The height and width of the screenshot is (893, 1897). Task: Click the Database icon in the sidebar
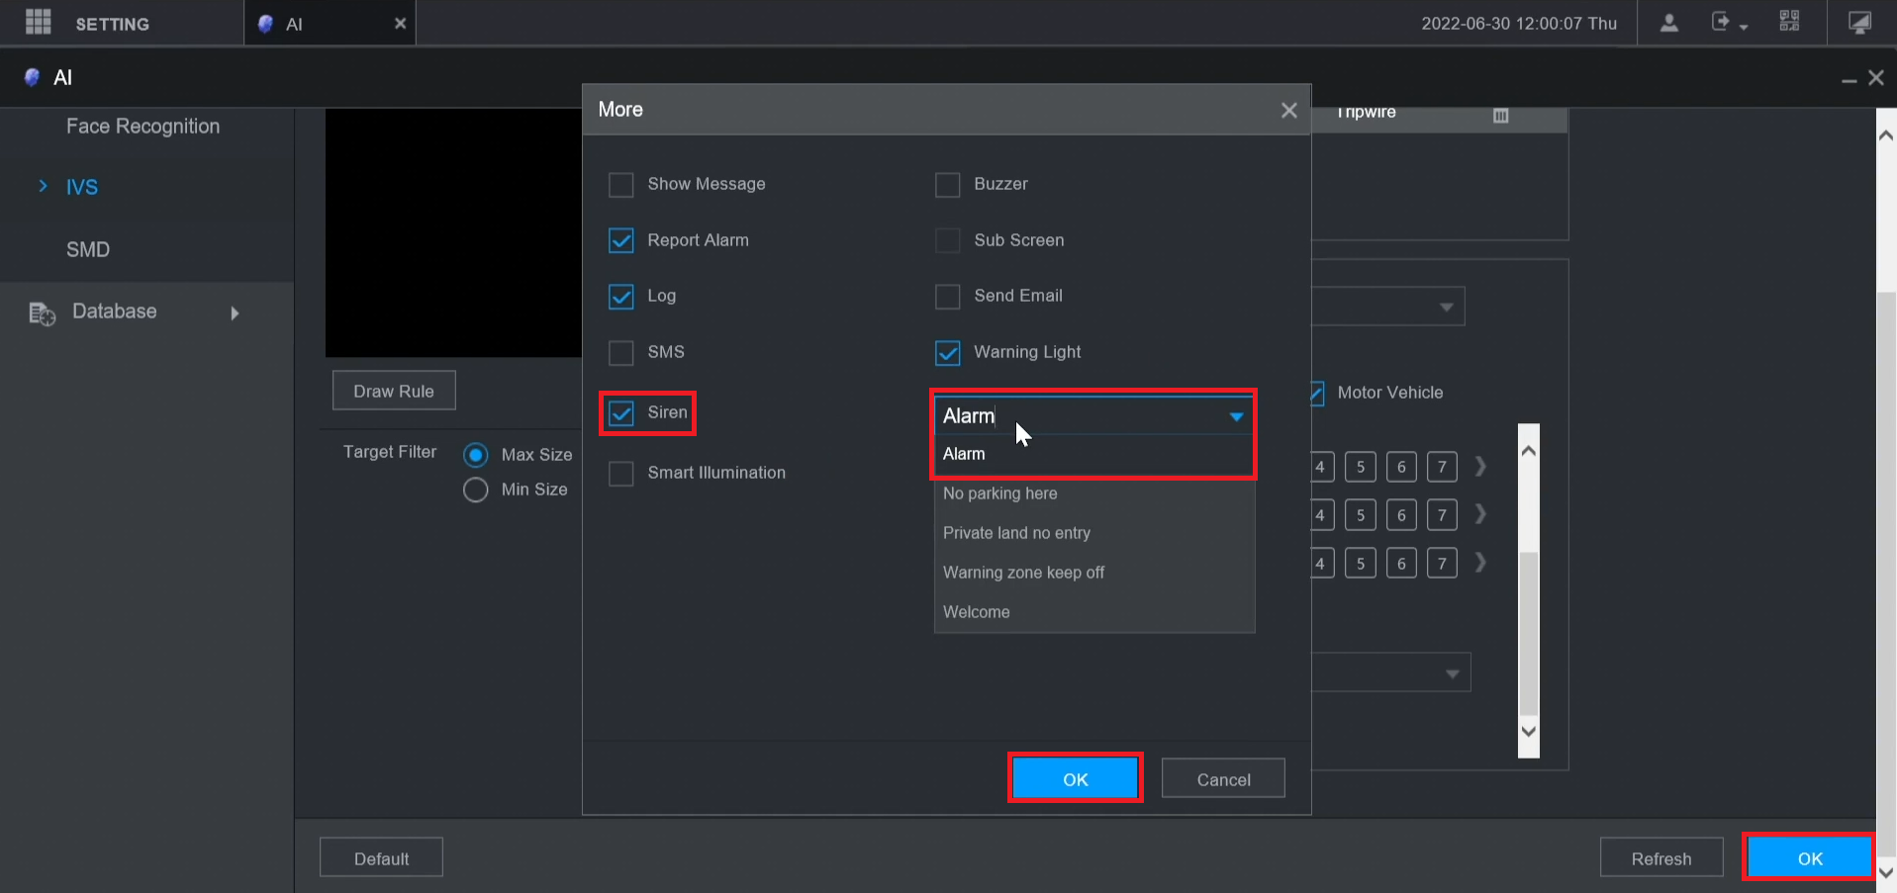coord(42,313)
